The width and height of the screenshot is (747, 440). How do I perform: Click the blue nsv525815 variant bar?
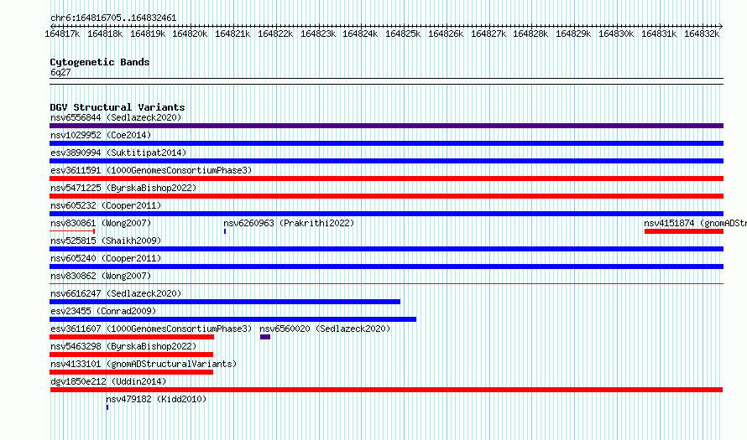pos(386,249)
